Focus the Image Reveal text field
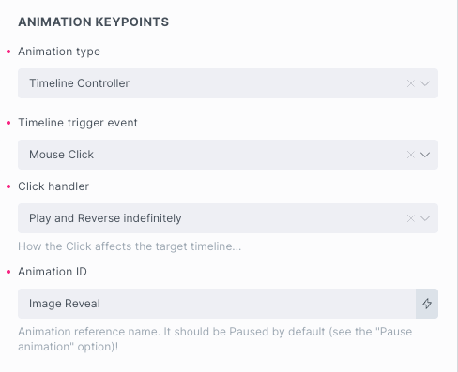Image resolution: width=458 pixels, height=372 pixels. tap(217, 304)
